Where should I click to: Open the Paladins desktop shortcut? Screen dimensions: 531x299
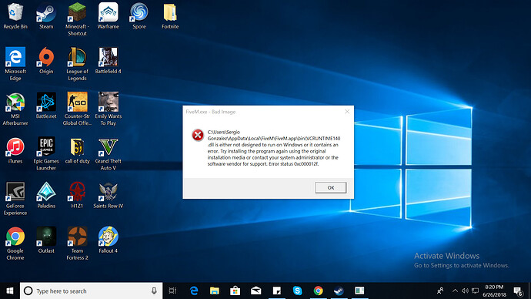(46, 196)
